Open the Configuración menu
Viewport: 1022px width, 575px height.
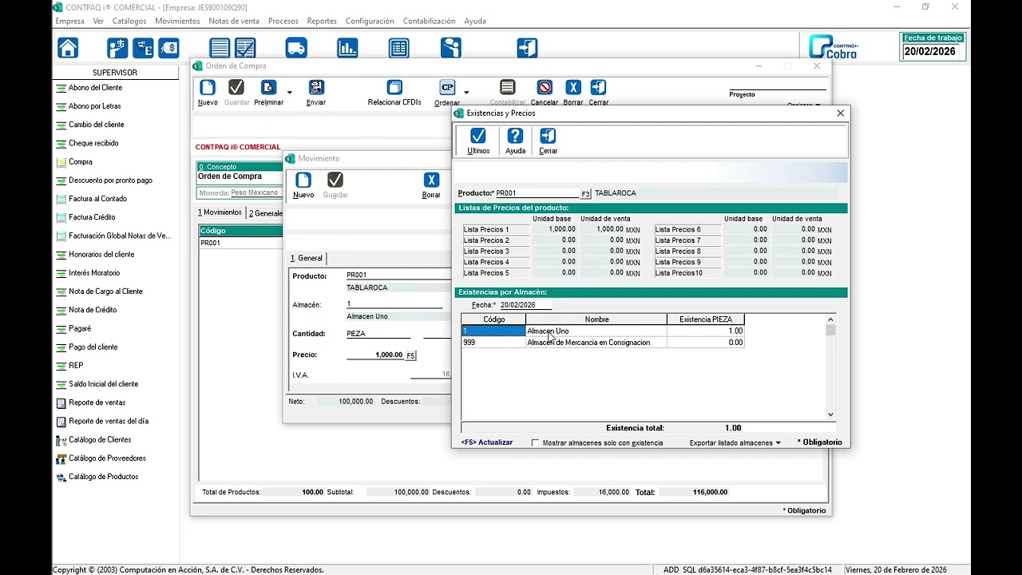(370, 21)
